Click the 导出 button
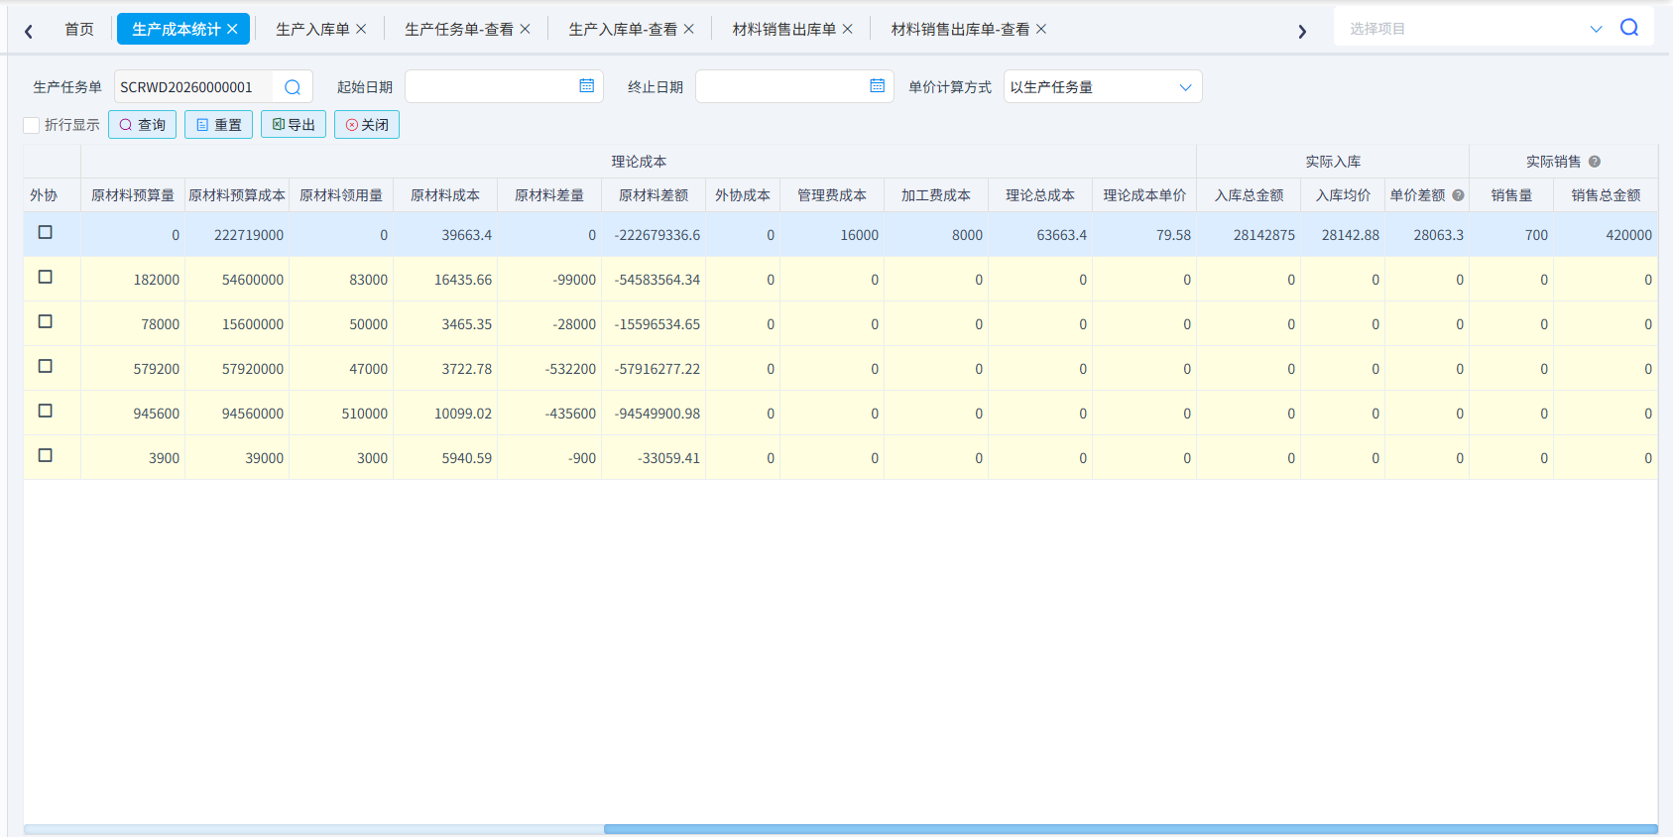Screen dimensions: 1673x837 tap(294, 125)
